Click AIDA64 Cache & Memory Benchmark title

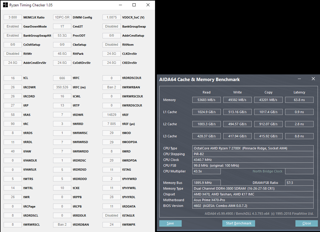tap(199, 79)
